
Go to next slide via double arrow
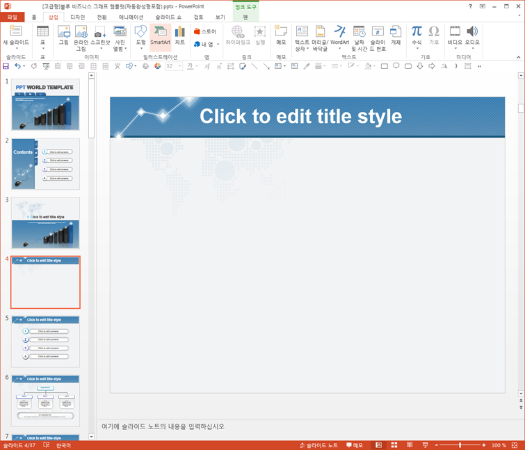click(521, 408)
